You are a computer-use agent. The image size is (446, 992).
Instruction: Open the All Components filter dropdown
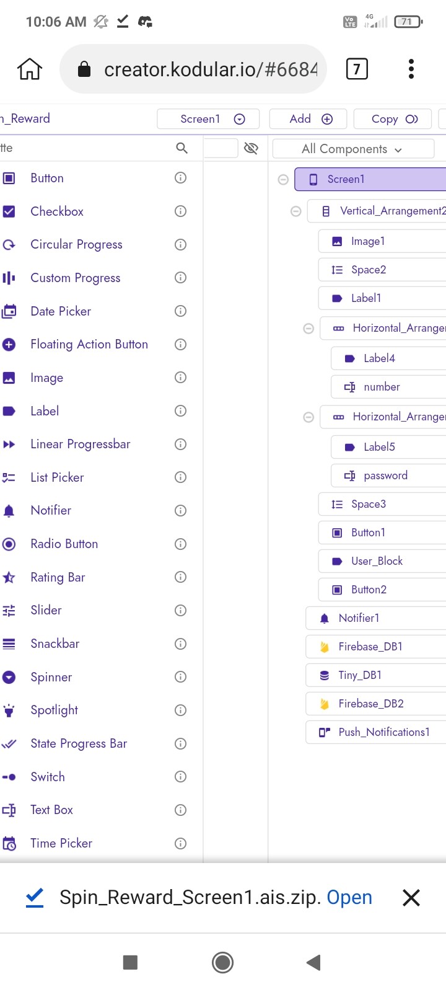pos(352,149)
